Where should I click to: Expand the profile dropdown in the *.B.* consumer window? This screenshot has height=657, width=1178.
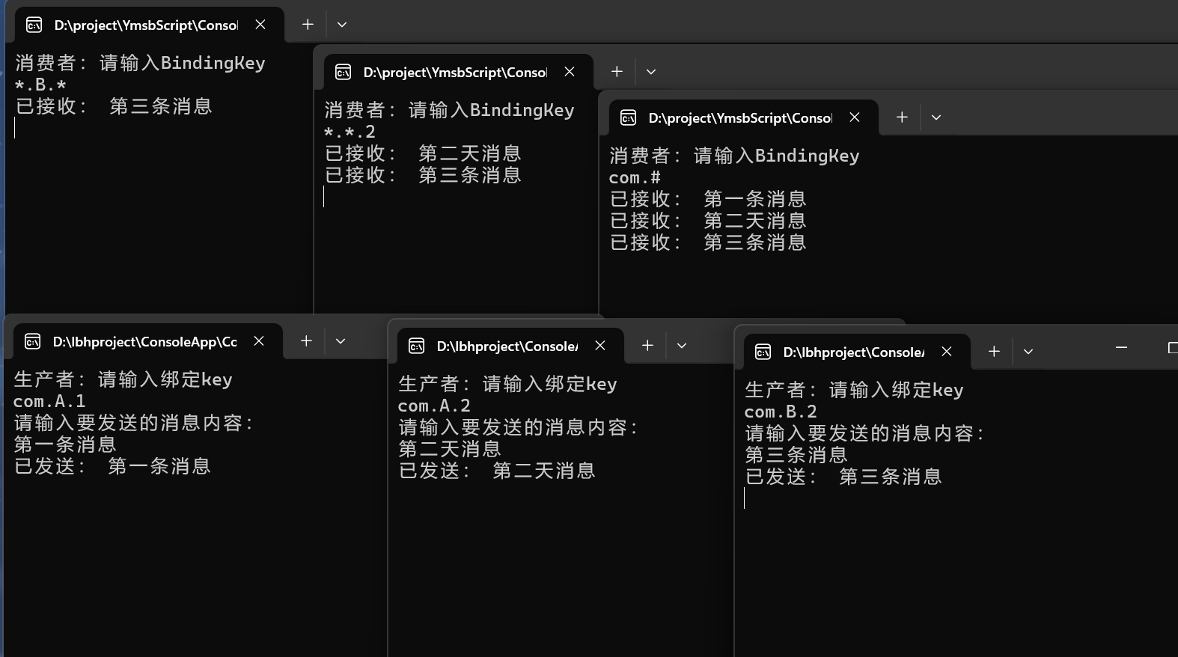click(x=342, y=25)
